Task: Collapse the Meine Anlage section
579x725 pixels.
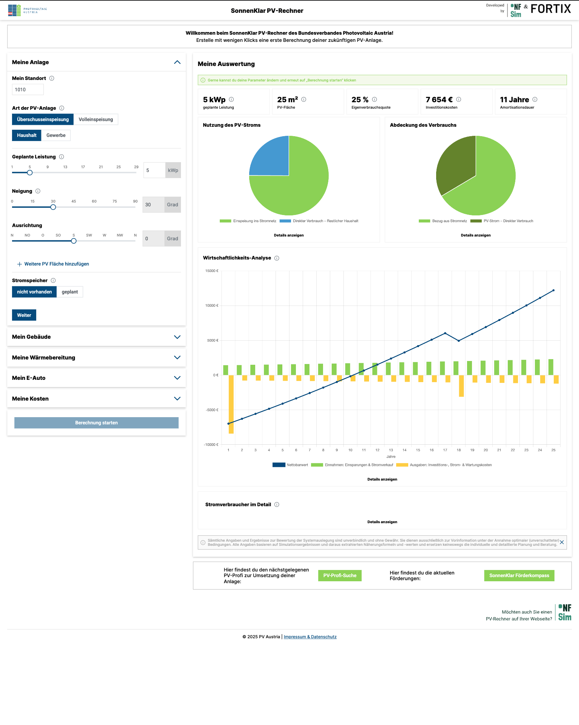Action: [x=177, y=62]
